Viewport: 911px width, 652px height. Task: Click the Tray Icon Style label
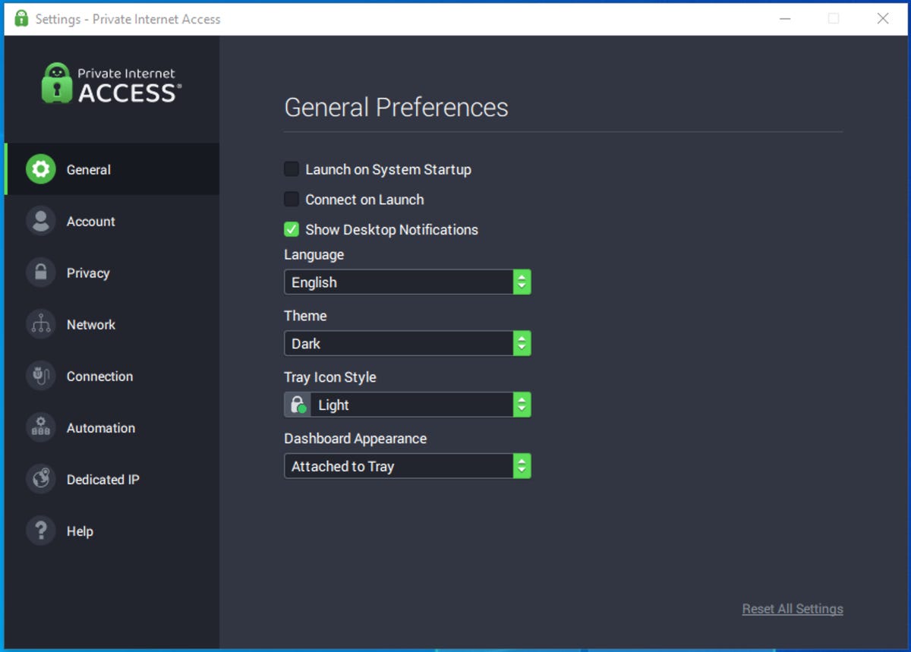330,377
